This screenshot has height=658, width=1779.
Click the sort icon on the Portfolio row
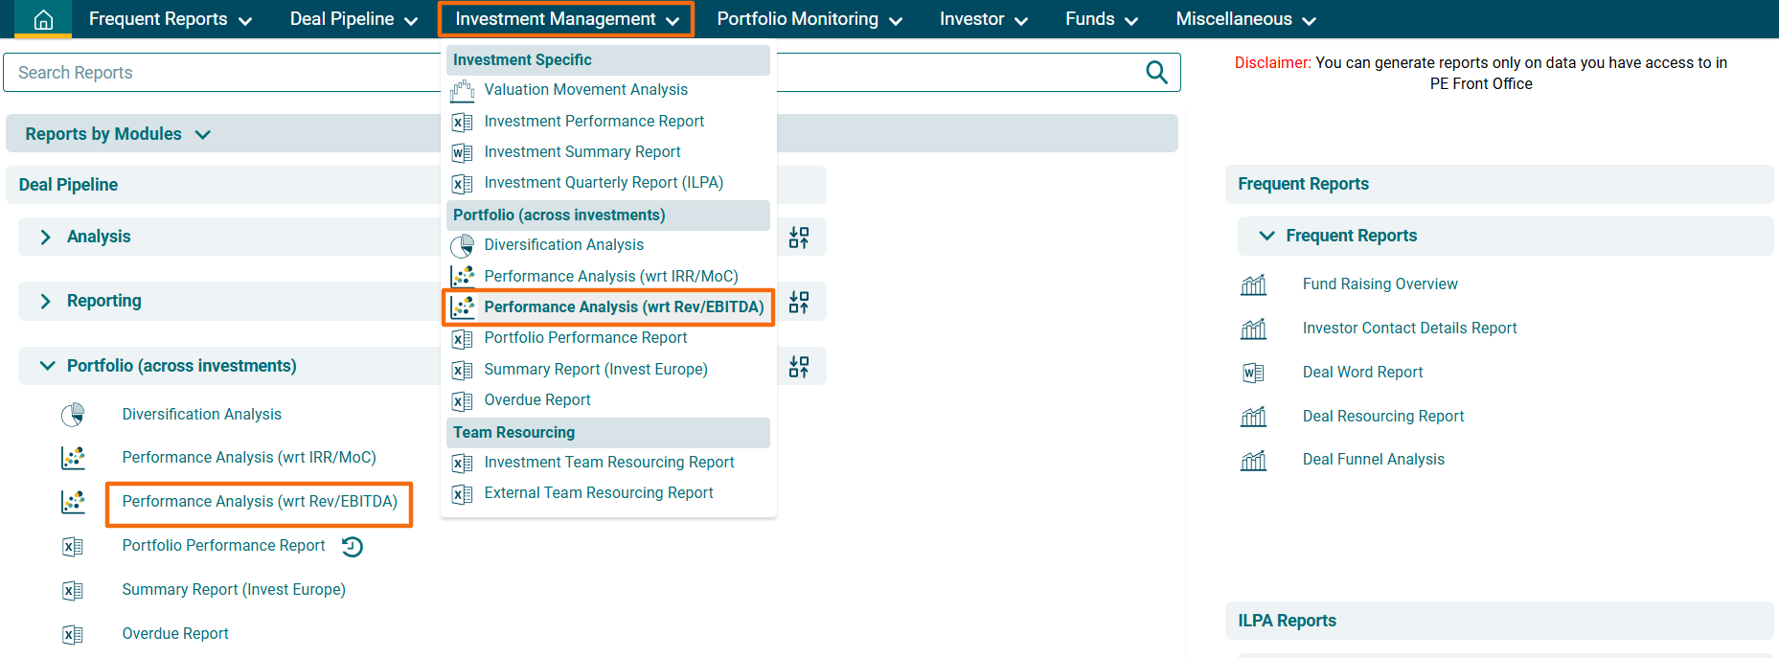(x=799, y=367)
